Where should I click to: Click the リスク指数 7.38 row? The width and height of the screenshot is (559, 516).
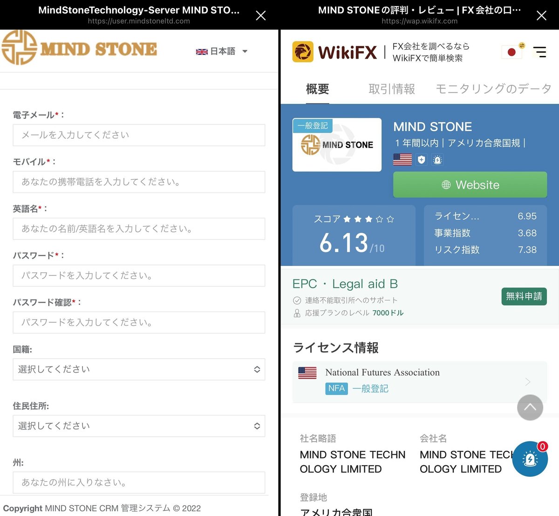(x=485, y=250)
